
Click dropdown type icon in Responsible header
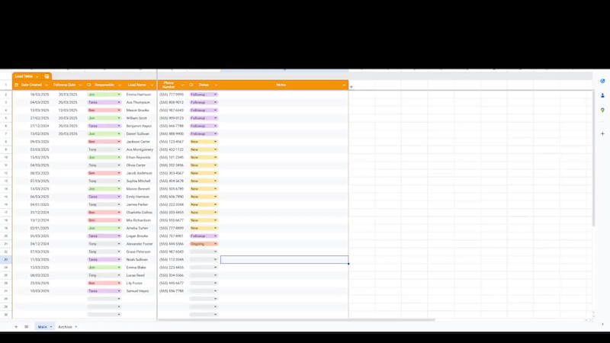point(88,85)
